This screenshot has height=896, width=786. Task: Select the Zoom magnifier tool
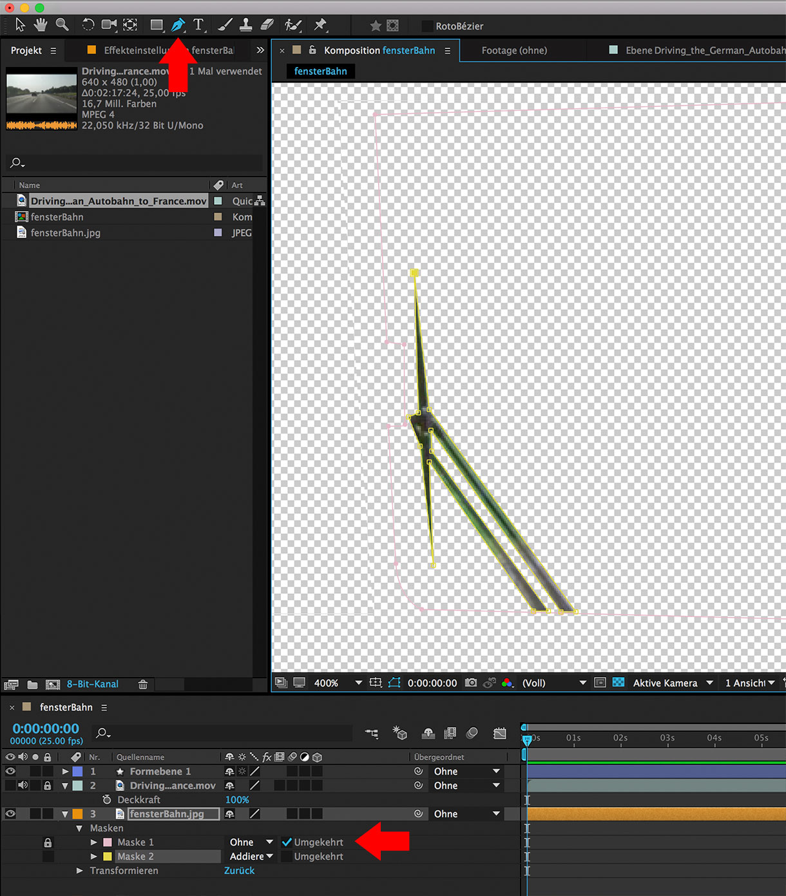coord(62,25)
